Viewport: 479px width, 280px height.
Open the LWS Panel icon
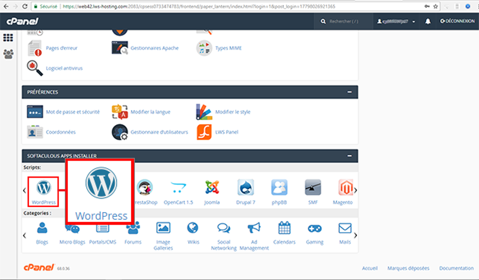pos(204,132)
